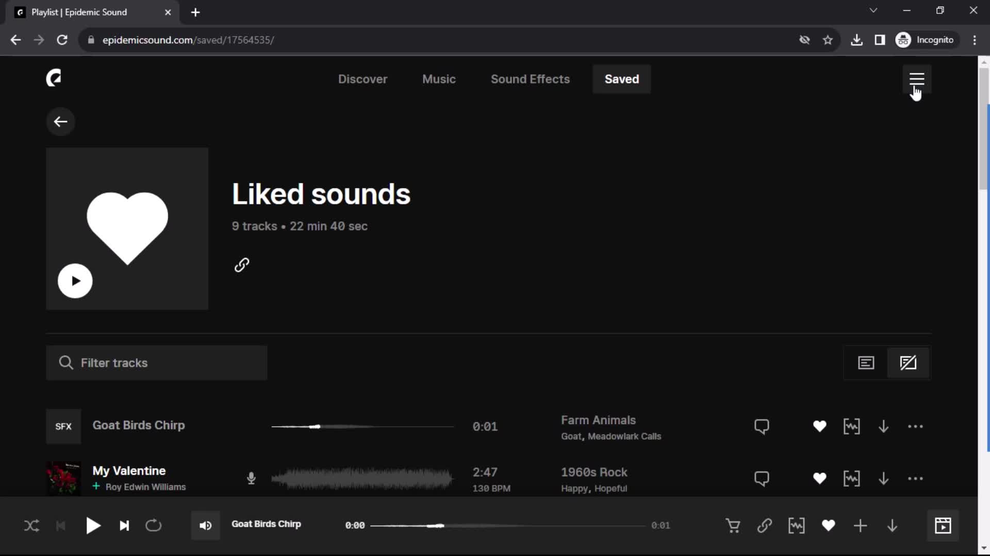
Task: Click the share link icon on the playlist
Action: coord(243,266)
